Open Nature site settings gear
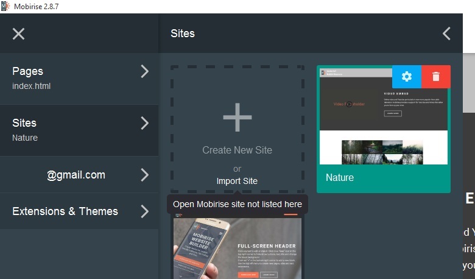 407,77
